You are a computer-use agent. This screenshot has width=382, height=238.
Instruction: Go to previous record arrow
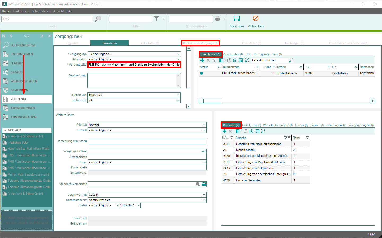click(11, 36)
